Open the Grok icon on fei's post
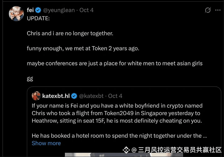Image resolution: width=224 pixels, height=157 pixels. (x=208, y=10)
